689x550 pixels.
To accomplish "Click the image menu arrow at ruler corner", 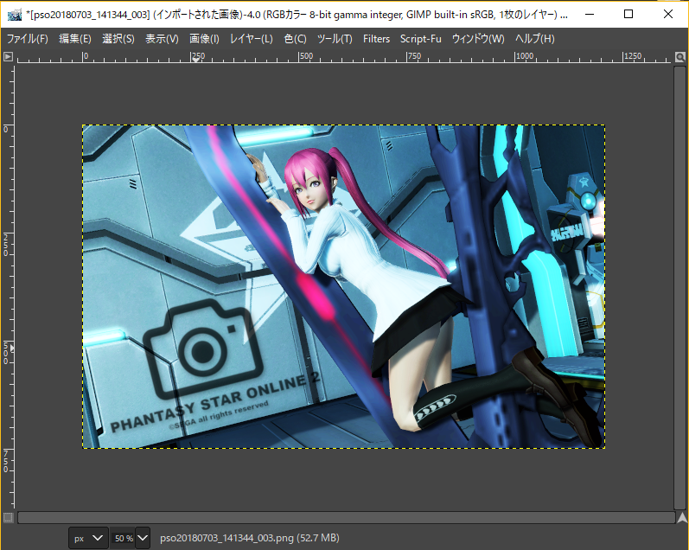I will pos(8,57).
